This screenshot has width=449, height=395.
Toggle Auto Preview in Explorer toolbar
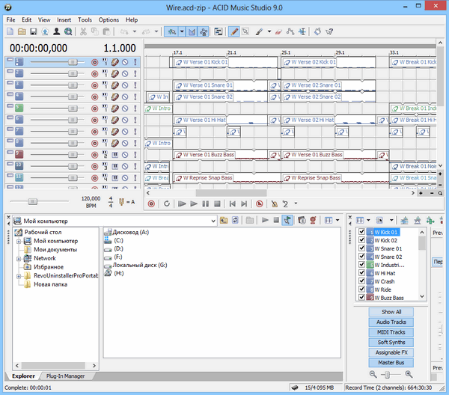click(288, 220)
